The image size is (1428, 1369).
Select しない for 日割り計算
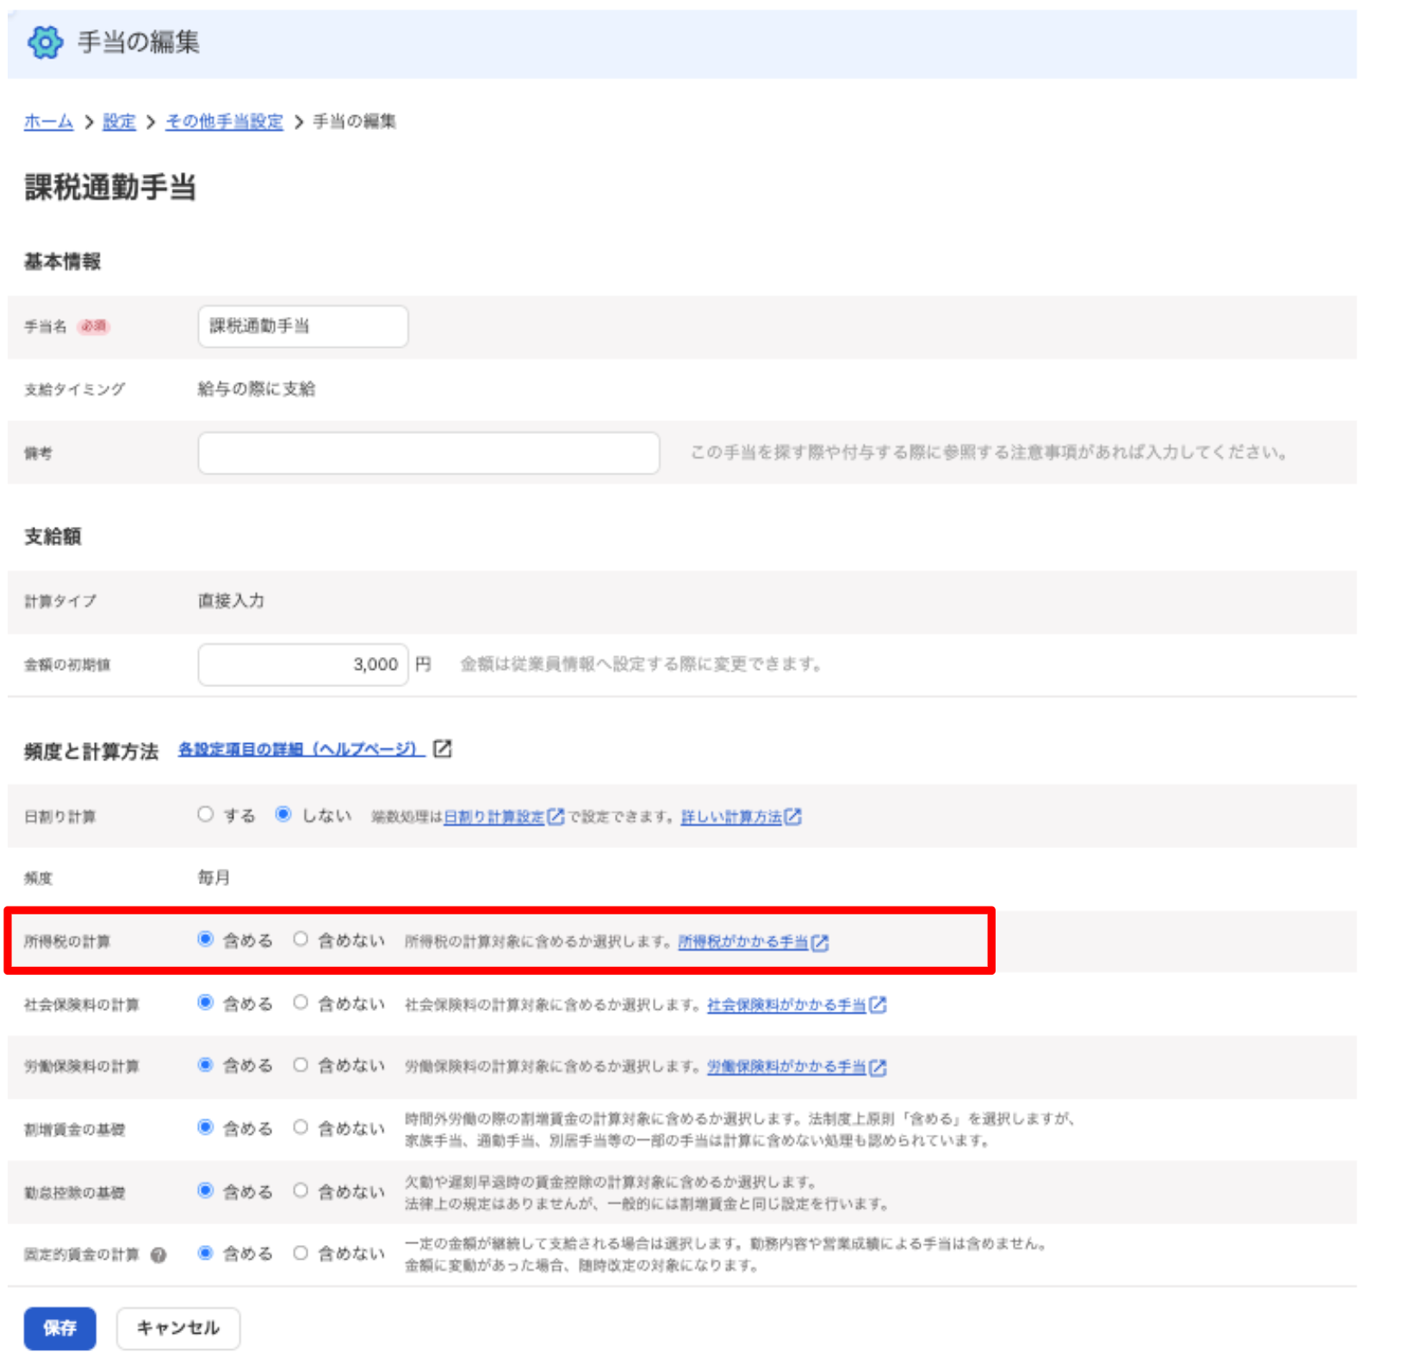282,814
